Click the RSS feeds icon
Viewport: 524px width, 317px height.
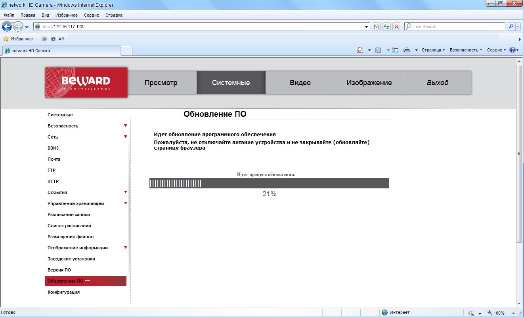(378, 50)
